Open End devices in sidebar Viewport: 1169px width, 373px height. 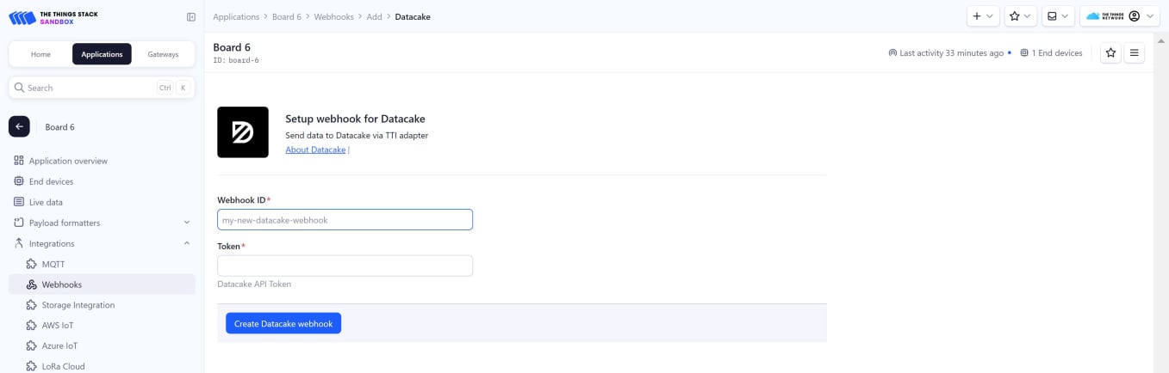tap(51, 181)
